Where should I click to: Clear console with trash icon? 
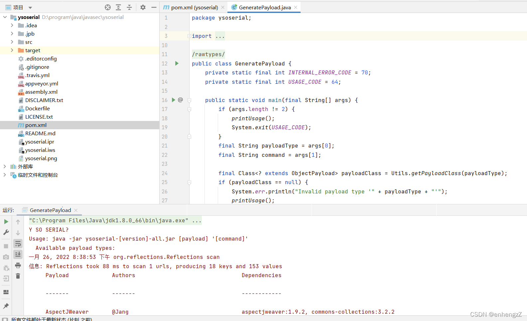pyautogui.click(x=18, y=276)
